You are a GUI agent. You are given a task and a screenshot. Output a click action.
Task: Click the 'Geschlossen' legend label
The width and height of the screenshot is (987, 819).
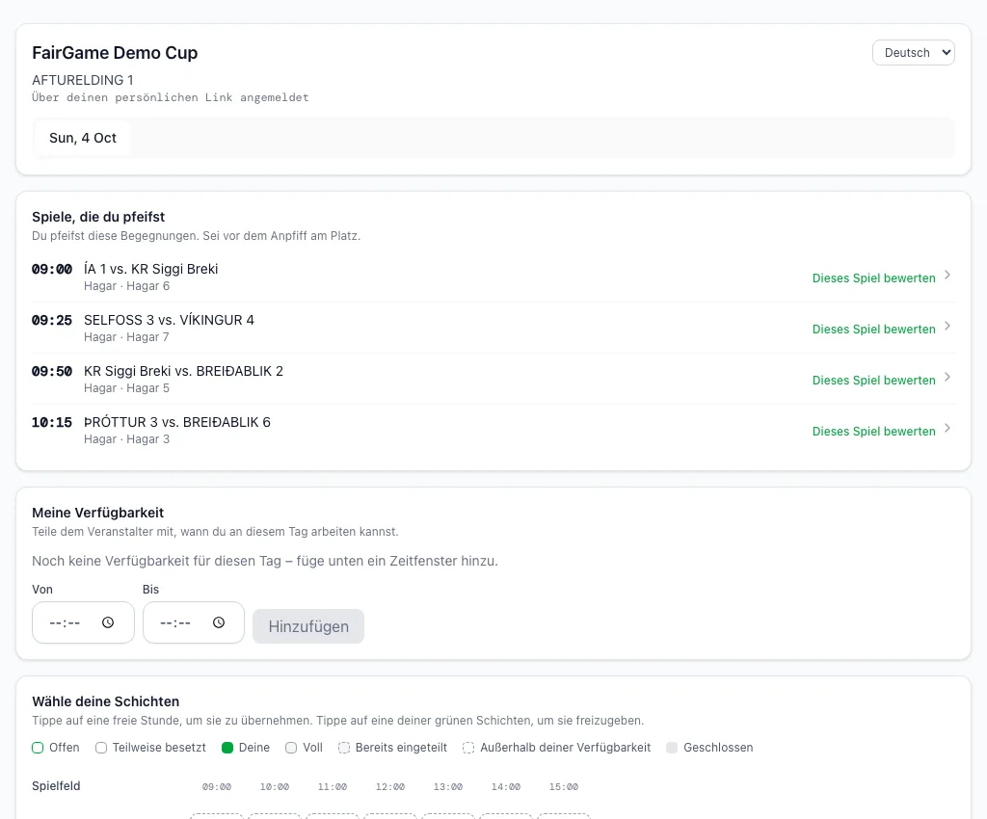[x=718, y=748]
